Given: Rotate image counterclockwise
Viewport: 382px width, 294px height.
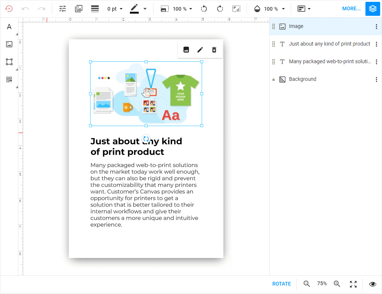Looking at the screenshot, I should click(x=204, y=9).
